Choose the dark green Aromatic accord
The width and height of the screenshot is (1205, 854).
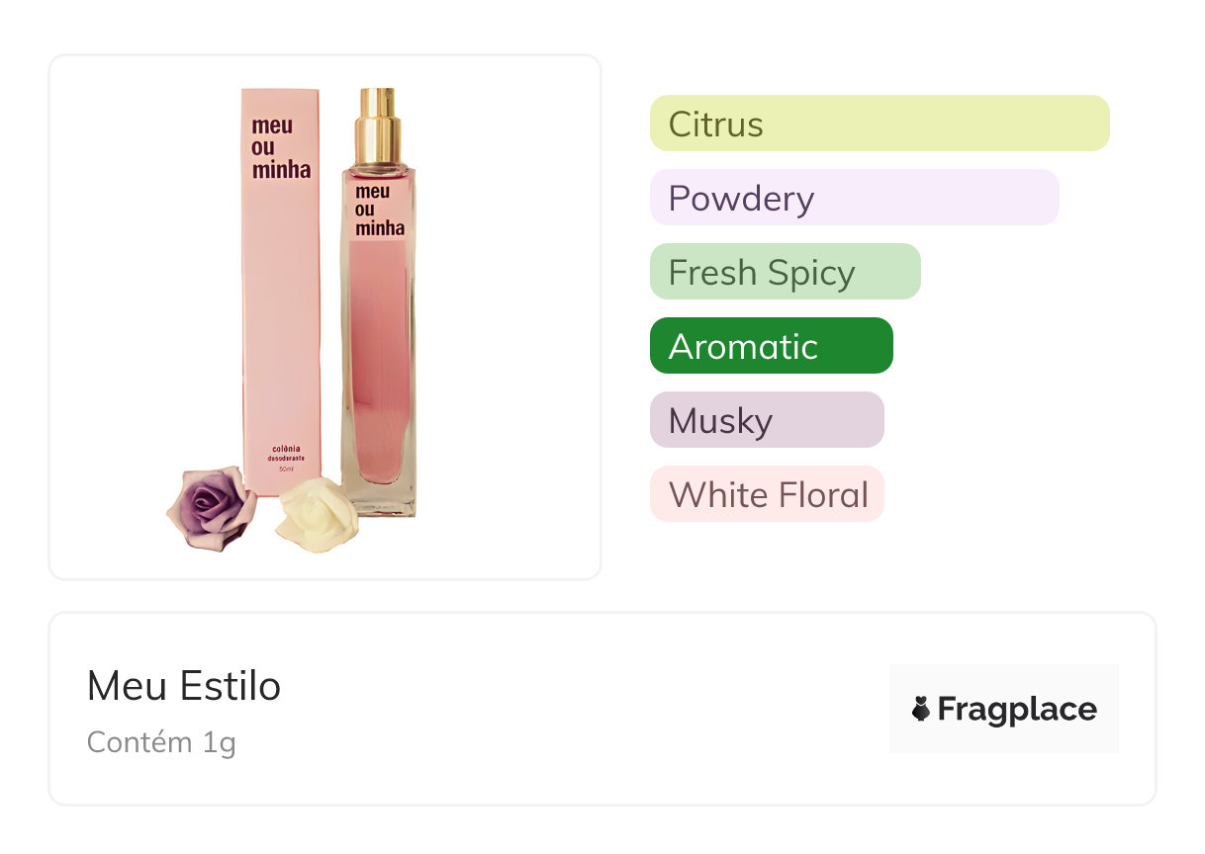(771, 346)
